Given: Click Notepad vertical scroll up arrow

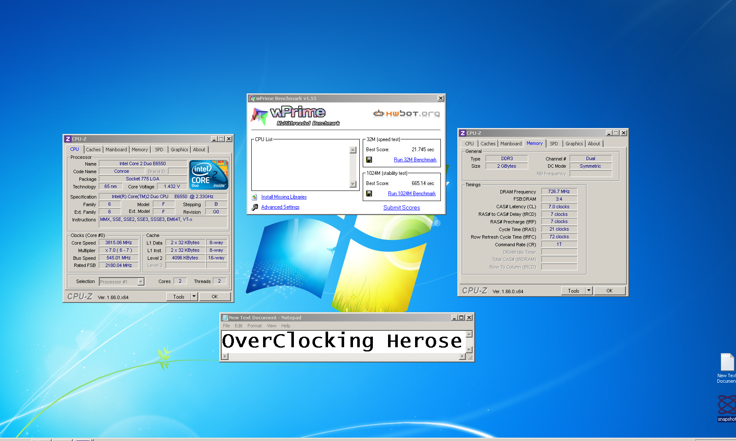Looking at the screenshot, I should pyautogui.click(x=469, y=335).
